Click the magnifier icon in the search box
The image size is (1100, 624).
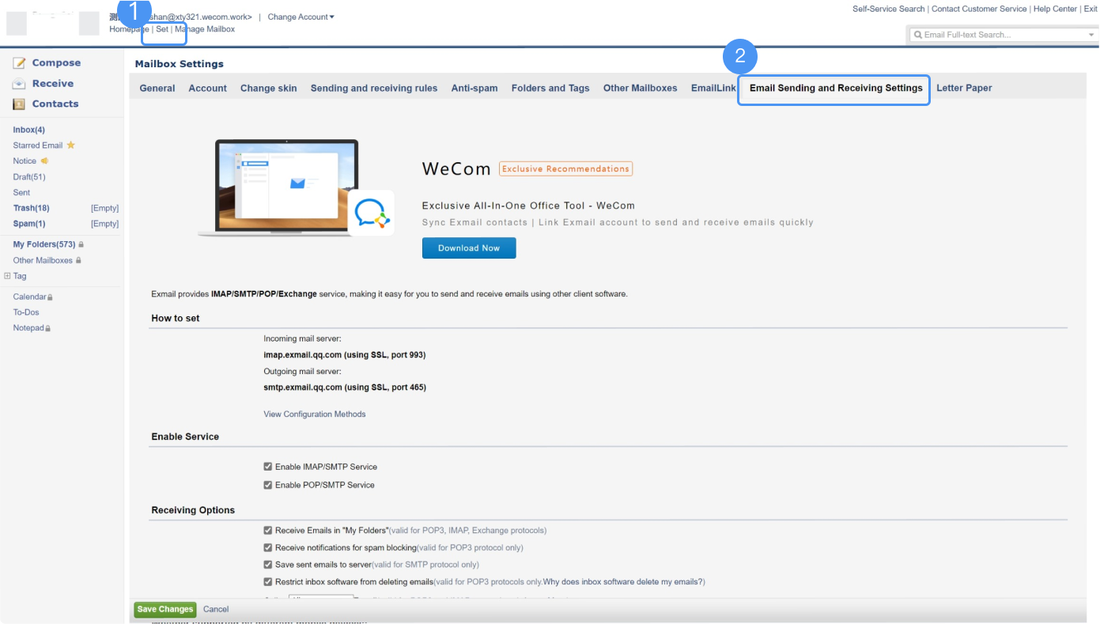tap(917, 35)
